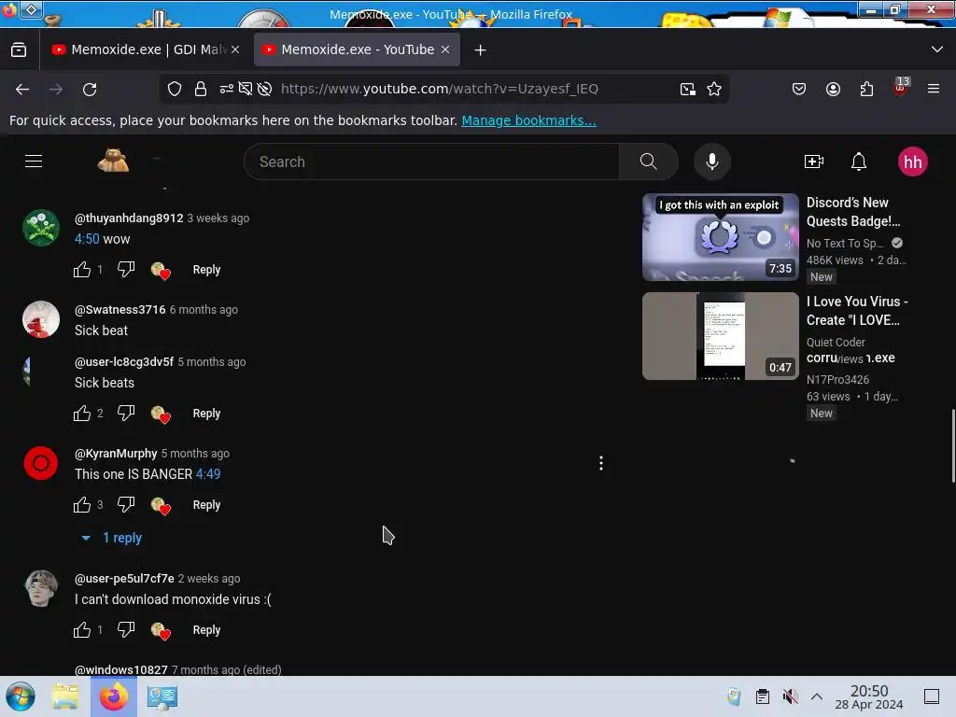Click the address bar URL
The width and height of the screenshot is (956, 717).
pyautogui.click(x=440, y=89)
